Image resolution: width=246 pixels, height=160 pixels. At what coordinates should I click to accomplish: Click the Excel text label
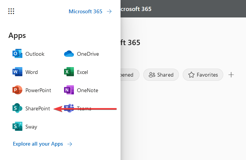coord(82,72)
